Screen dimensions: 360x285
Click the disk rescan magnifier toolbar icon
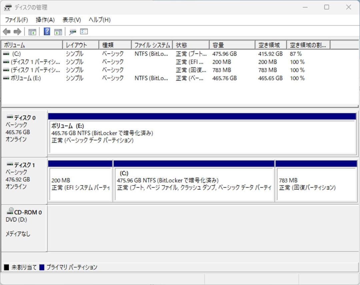point(72,31)
